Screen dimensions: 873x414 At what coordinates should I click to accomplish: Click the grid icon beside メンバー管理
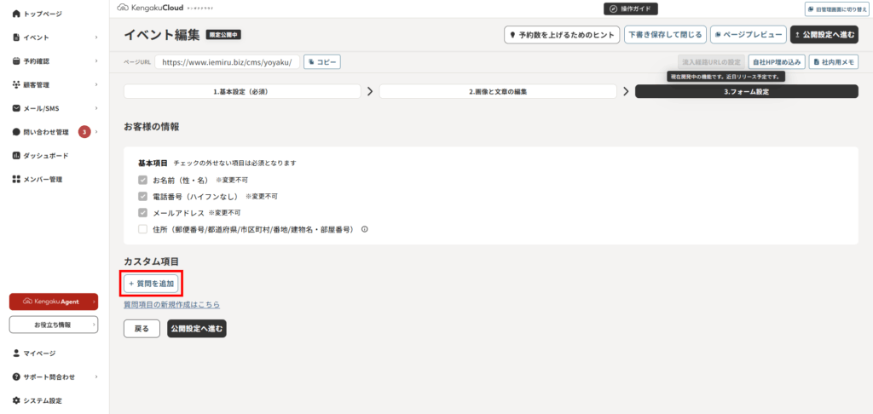coord(16,179)
